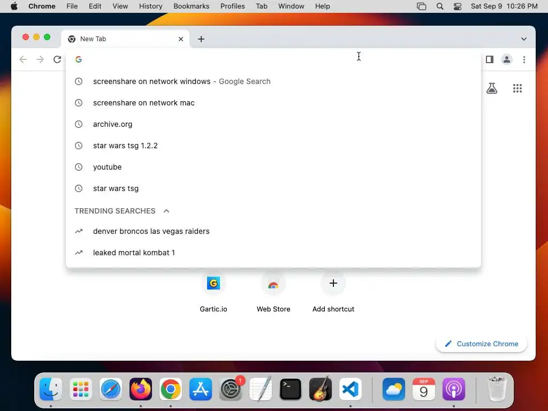Click the Stage Manager menu bar icon
This screenshot has width=548, height=411.
422,6
